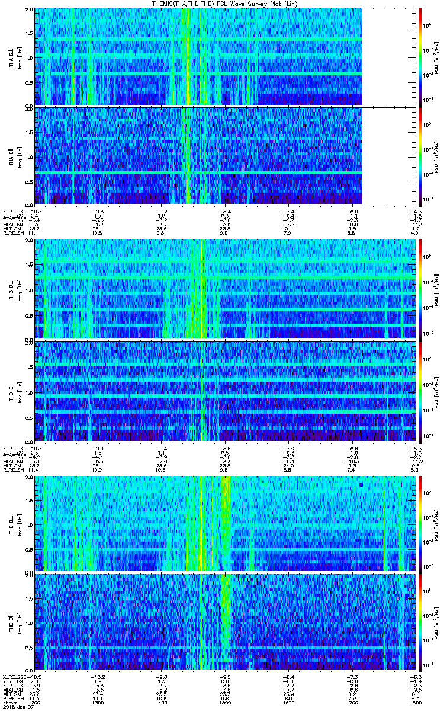Click the "1800" time tick label
444x711 pixels.
point(414,702)
